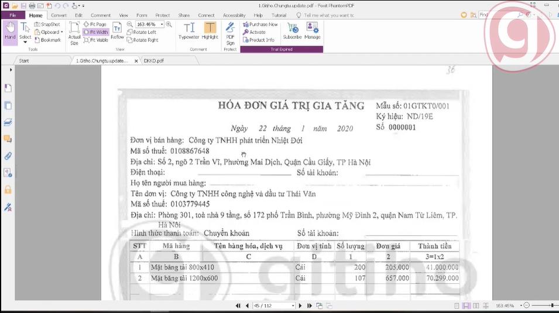Switch to the Start document tab

click(24, 61)
